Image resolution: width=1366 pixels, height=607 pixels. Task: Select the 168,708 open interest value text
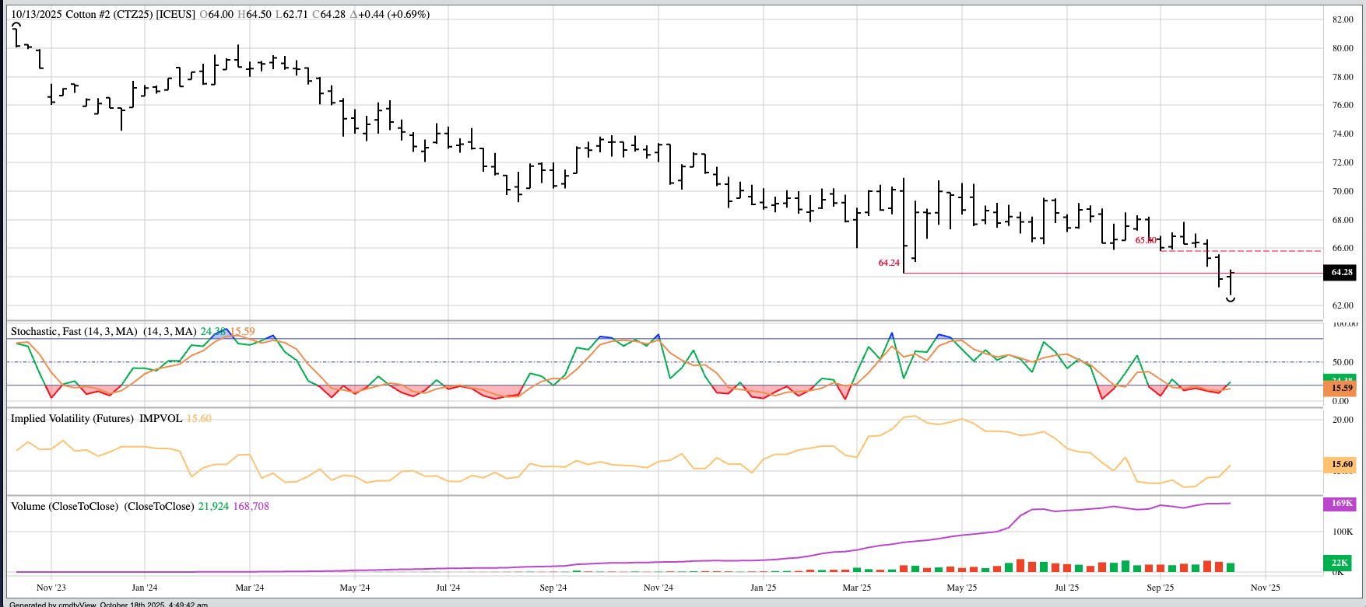pos(251,506)
